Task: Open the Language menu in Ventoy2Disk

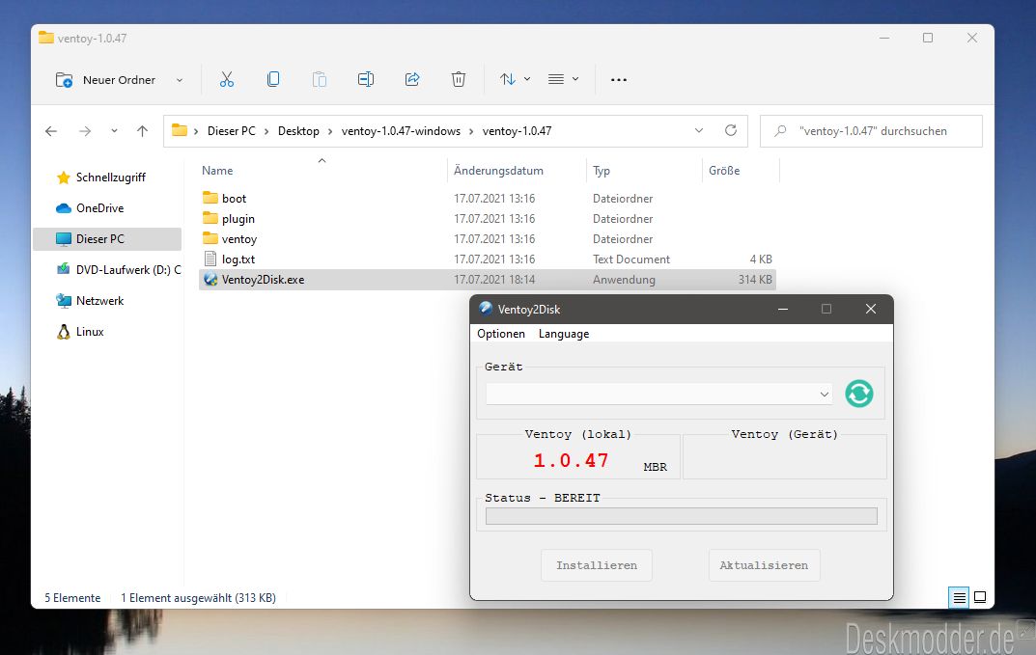Action: point(564,334)
